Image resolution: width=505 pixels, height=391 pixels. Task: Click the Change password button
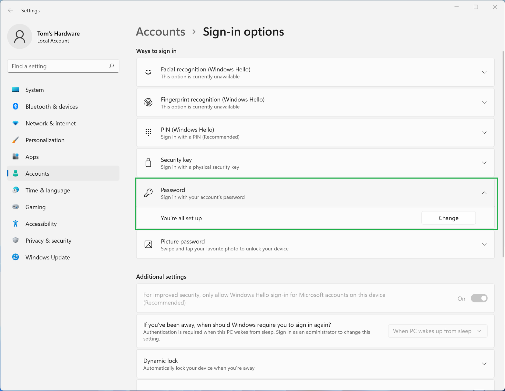(448, 218)
